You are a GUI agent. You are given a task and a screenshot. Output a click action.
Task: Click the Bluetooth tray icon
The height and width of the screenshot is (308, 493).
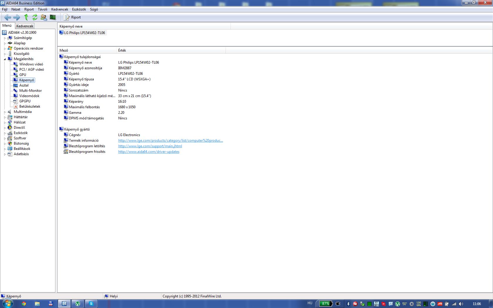pyautogui.click(x=348, y=304)
